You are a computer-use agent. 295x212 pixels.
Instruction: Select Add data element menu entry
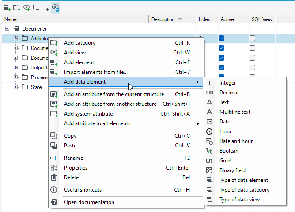click(x=126, y=82)
